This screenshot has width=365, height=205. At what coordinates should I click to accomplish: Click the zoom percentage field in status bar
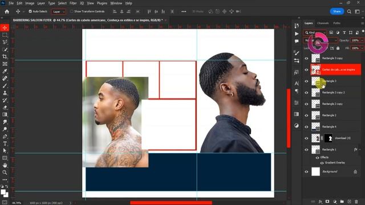click(17, 203)
